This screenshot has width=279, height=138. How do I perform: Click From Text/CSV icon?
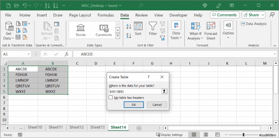(18, 24)
